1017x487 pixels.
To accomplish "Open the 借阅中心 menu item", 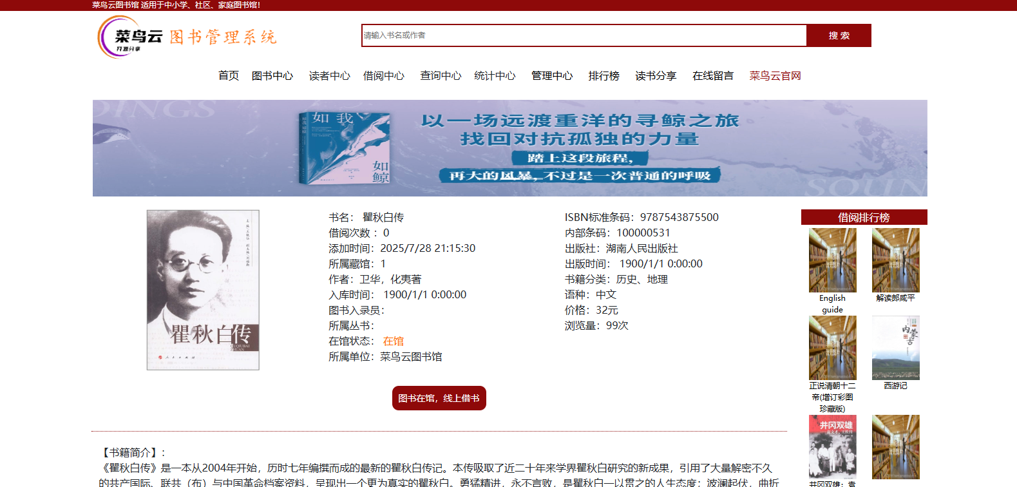I will coord(384,76).
